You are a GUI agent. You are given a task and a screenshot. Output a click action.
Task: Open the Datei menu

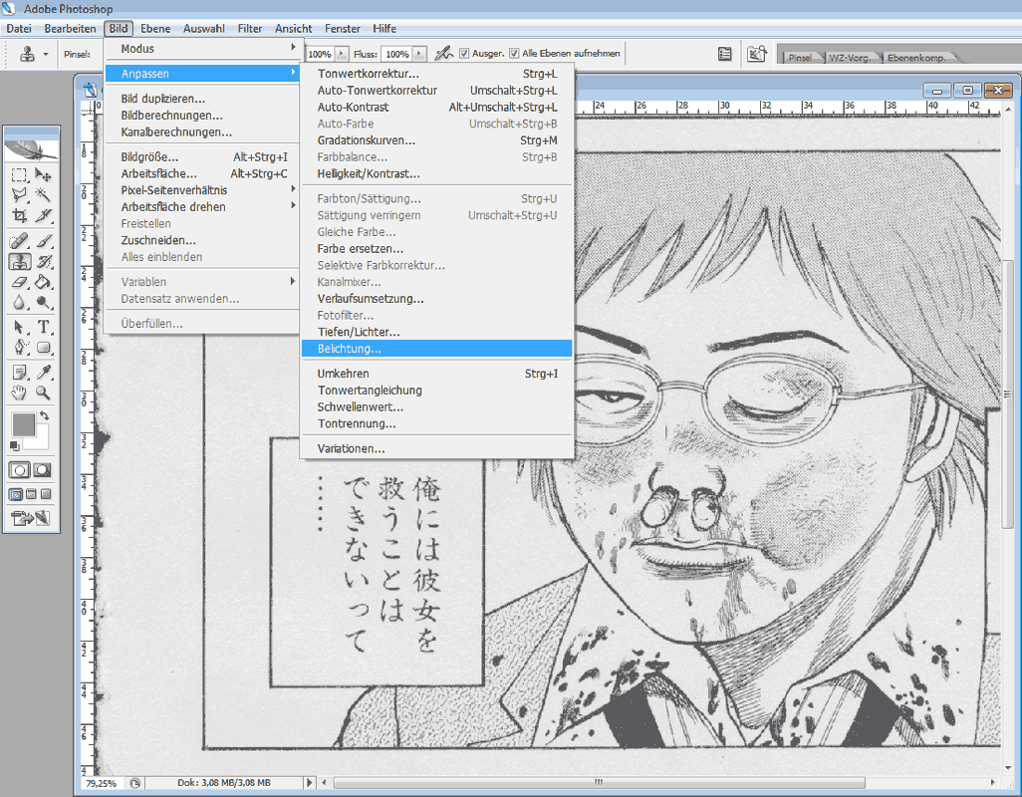point(19,29)
